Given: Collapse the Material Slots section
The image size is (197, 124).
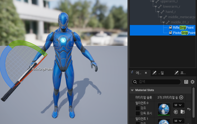Looking at the screenshot, I should point(132,90).
